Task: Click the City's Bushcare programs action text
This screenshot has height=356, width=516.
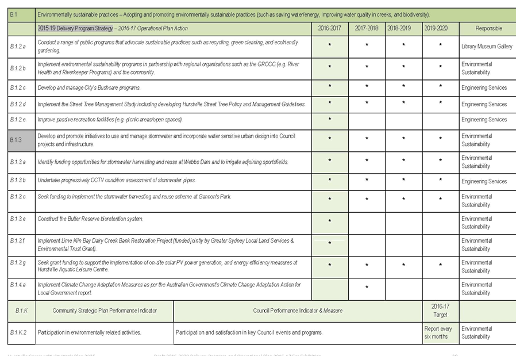Action: [90, 88]
